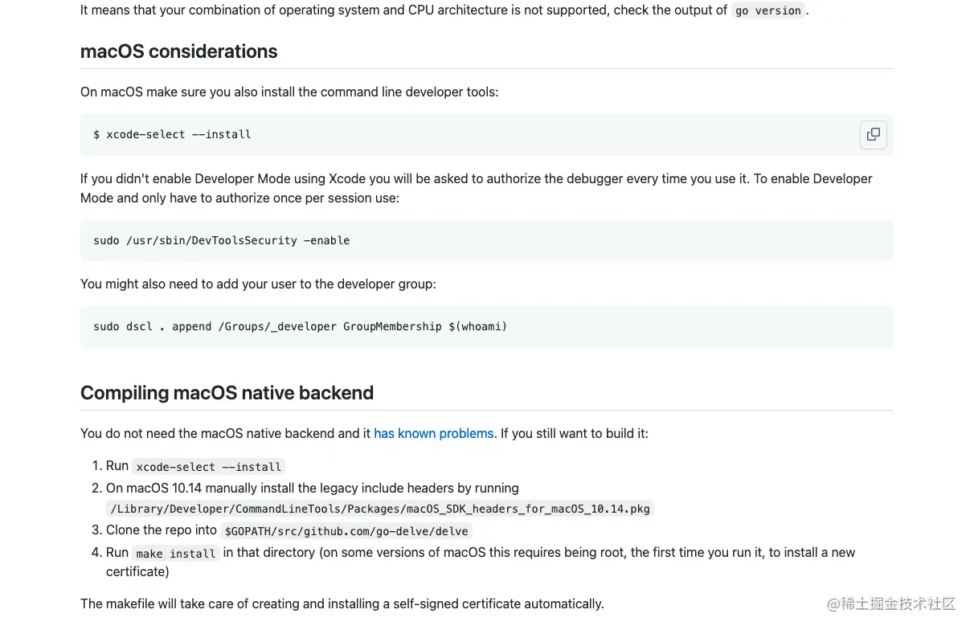
Task: Click the "Compiling macOS native backend" heading
Action: (x=227, y=393)
